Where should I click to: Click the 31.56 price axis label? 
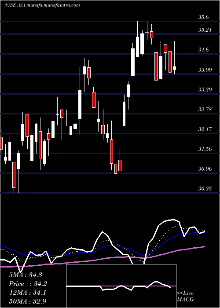(205, 149)
